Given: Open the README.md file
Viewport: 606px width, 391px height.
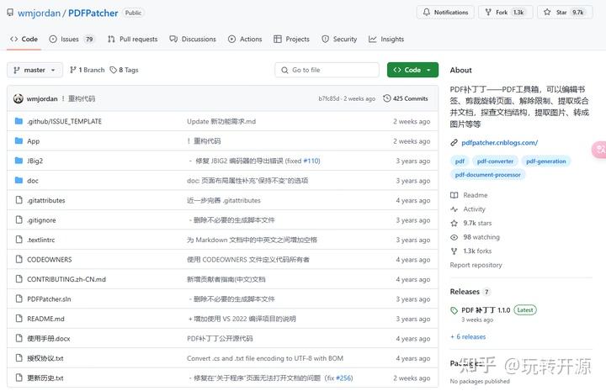Looking at the screenshot, I should pos(45,319).
